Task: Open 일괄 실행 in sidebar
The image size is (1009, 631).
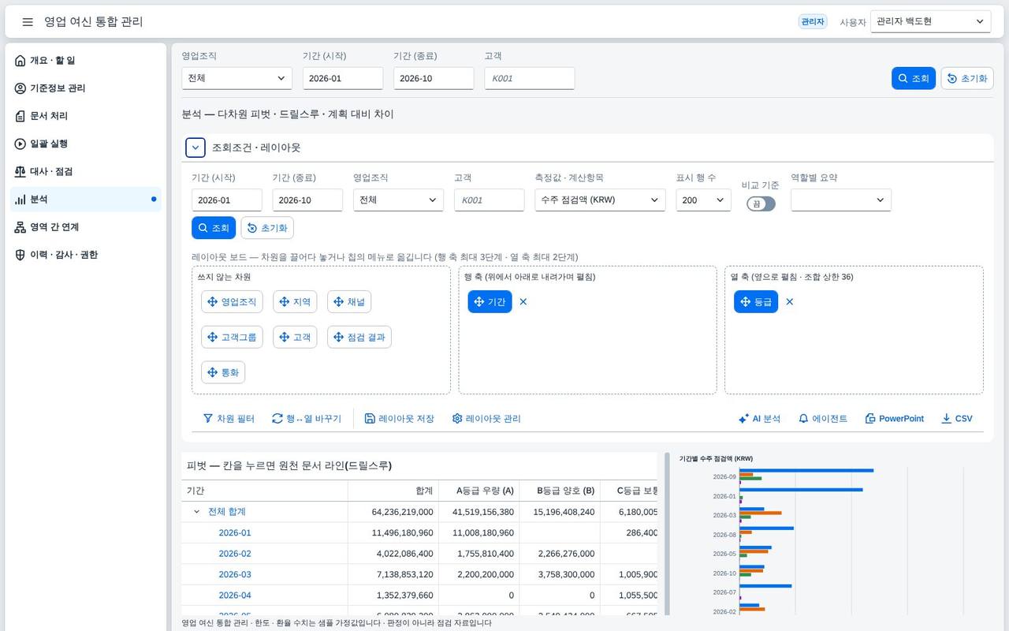Action: pos(86,144)
